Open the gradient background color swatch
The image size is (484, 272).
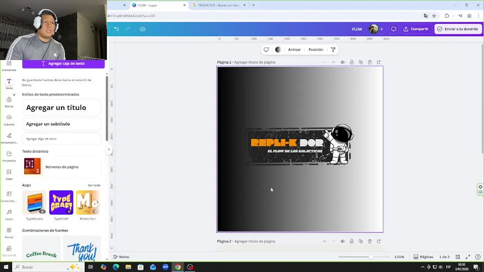(278, 49)
